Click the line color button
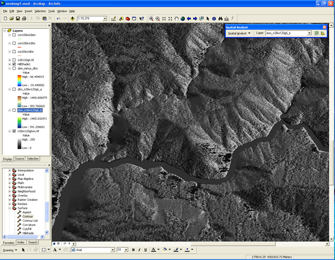The height and width of the screenshot is (260, 335). click(x=176, y=250)
